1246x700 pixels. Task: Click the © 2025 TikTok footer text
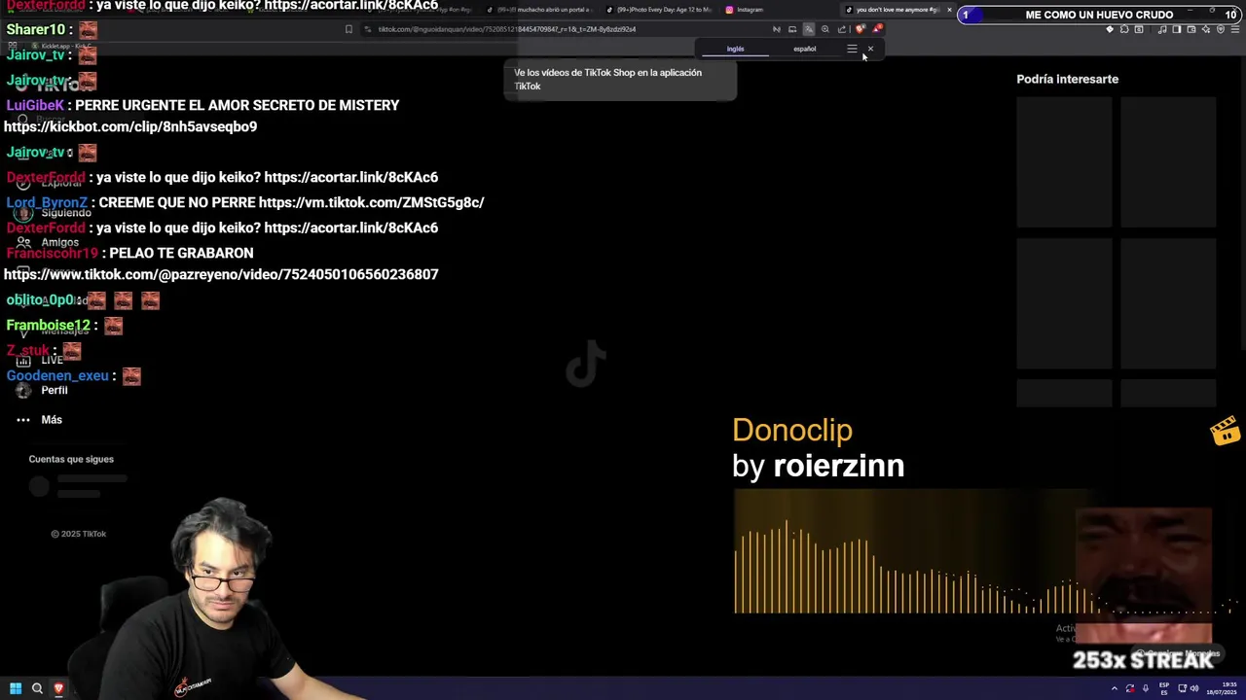point(78,534)
